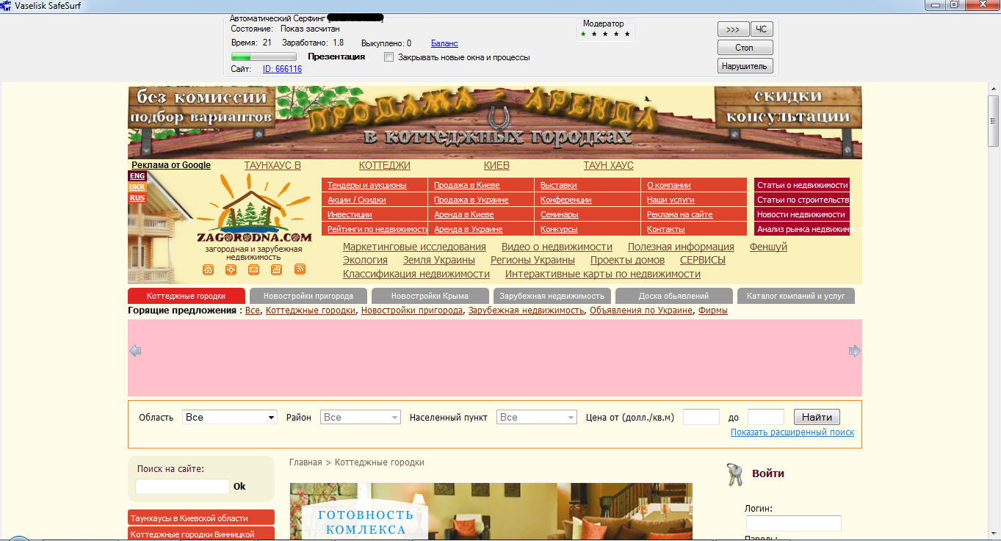The height and width of the screenshot is (541, 1001).
Task: Open the Район dropdown
Action: coord(360,417)
